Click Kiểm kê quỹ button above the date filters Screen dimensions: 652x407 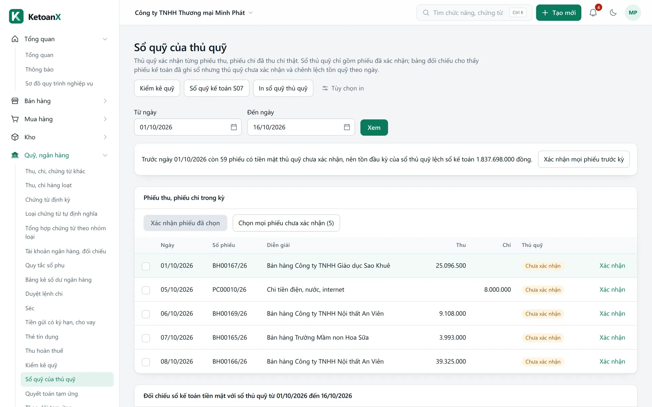tap(157, 88)
